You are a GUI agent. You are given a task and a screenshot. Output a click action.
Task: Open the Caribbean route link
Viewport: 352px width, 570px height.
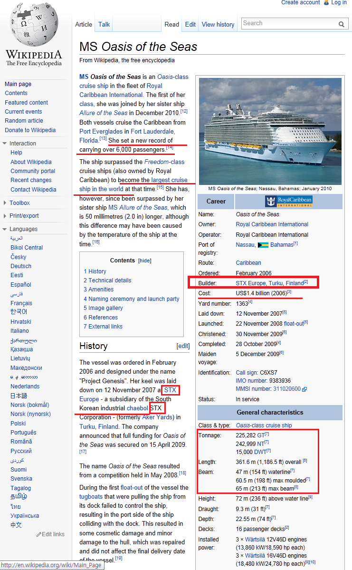point(248,263)
